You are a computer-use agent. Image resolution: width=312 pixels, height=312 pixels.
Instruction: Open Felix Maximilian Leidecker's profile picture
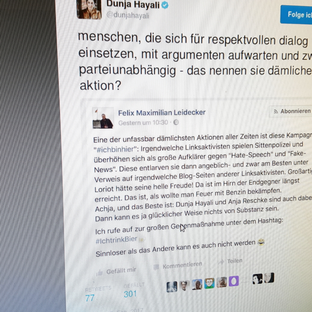103,118
